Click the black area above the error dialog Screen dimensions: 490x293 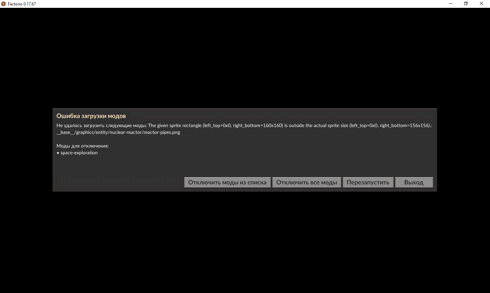(x=245, y=58)
